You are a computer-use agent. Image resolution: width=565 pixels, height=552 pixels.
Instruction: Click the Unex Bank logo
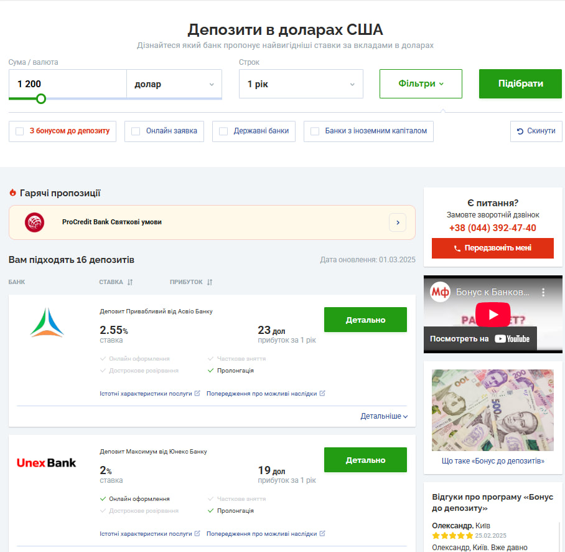[47, 463]
